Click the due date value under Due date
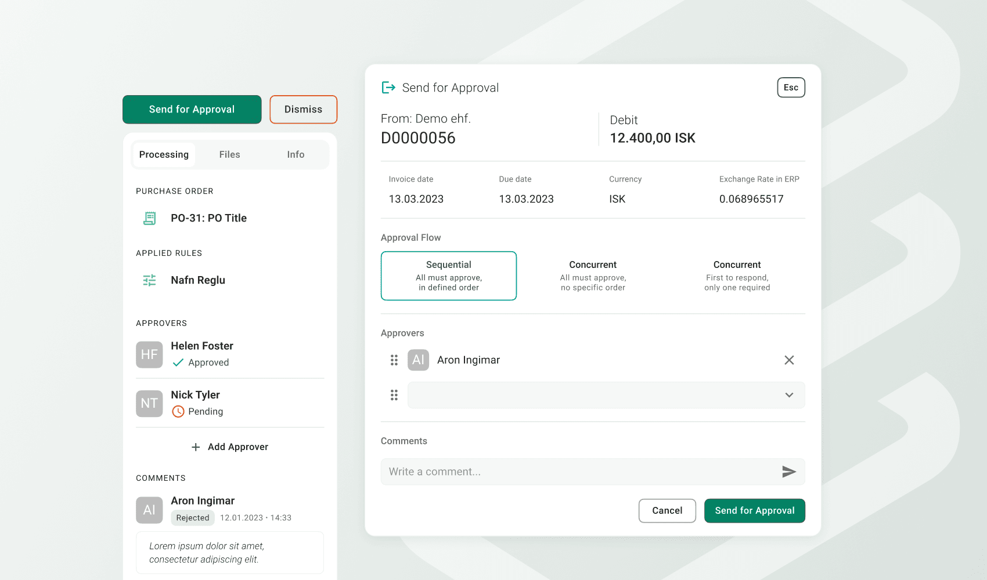 pos(527,199)
